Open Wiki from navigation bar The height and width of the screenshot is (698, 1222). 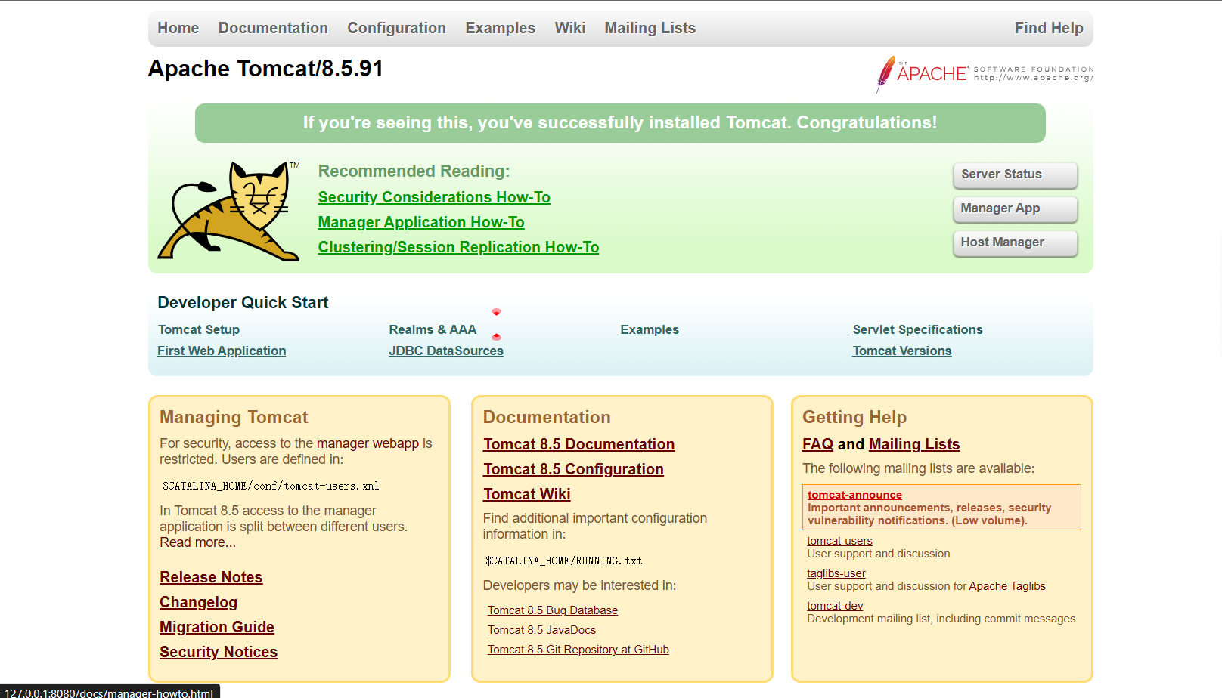coord(570,28)
